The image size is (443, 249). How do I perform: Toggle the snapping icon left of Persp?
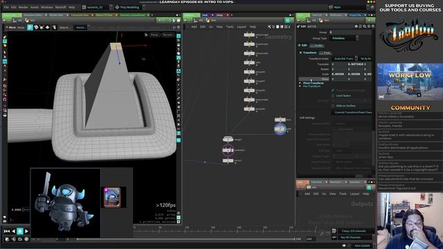(146, 35)
